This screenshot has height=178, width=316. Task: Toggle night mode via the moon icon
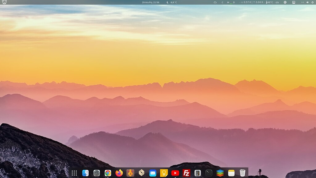click(167, 2)
